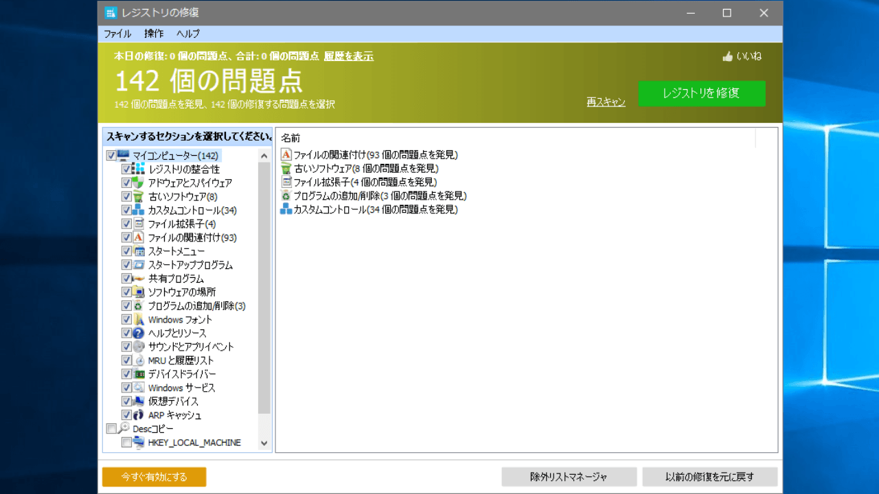Select 共有プログラム tree item

pyautogui.click(x=176, y=279)
